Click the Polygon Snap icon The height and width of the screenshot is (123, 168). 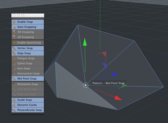point(14,58)
